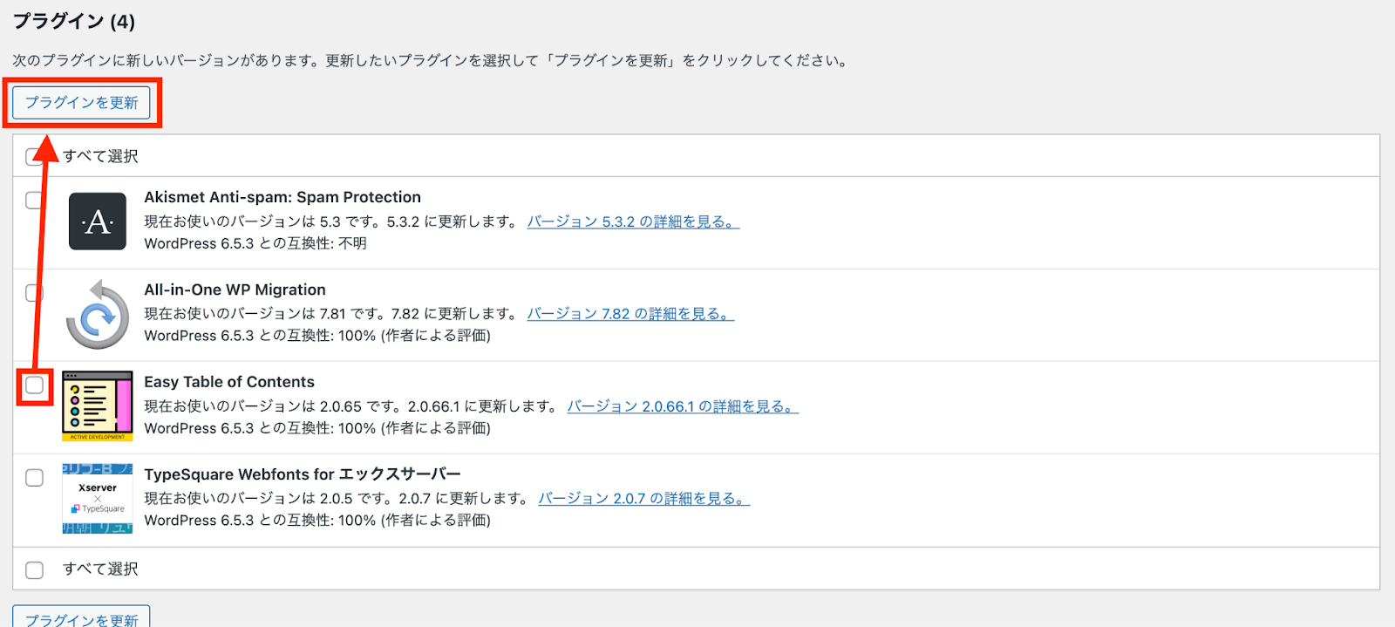Click the All-in-One WP Migration icon
1395x627 pixels.
[x=98, y=314]
